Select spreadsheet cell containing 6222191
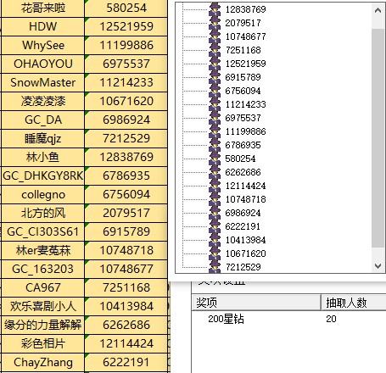 (x=126, y=362)
